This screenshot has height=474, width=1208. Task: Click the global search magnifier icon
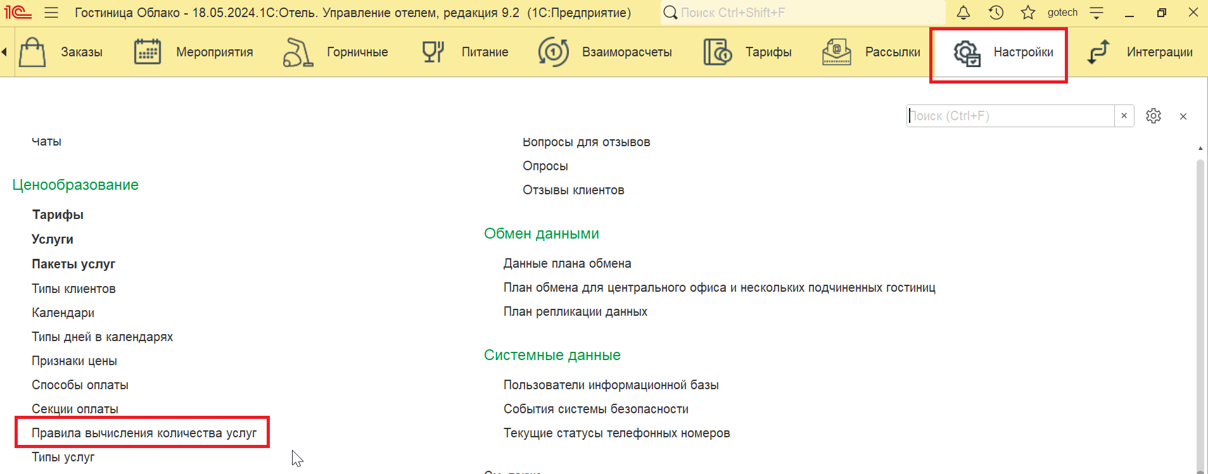670,13
